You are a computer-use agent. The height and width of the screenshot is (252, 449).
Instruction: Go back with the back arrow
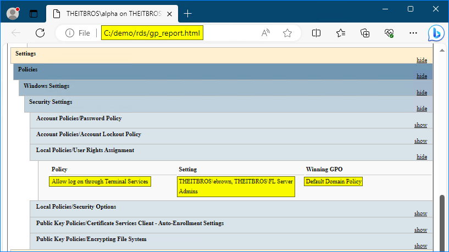click(16, 33)
